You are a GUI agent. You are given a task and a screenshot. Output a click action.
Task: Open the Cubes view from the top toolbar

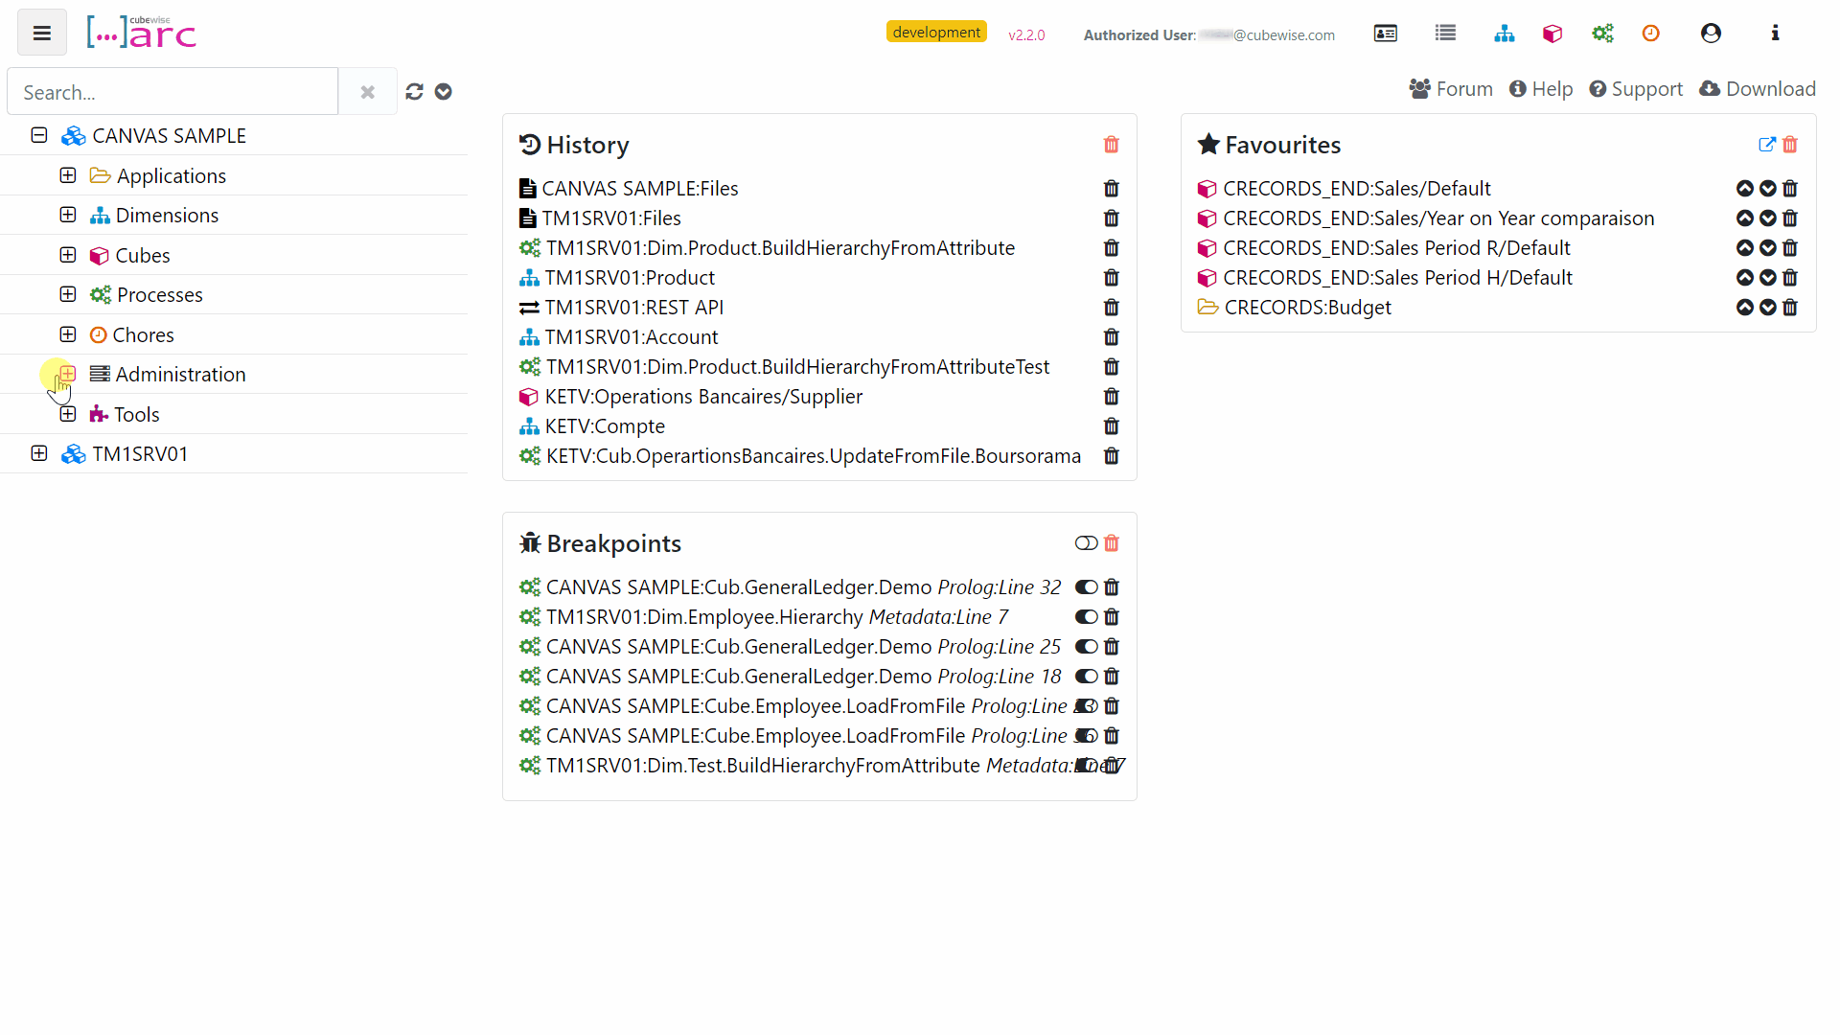click(1552, 34)
